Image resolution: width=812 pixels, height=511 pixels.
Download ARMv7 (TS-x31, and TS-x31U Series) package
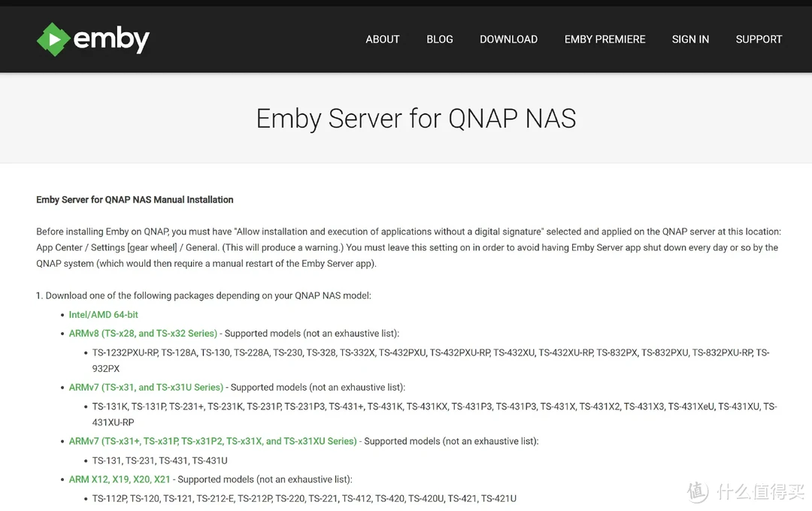coord(146,387)
